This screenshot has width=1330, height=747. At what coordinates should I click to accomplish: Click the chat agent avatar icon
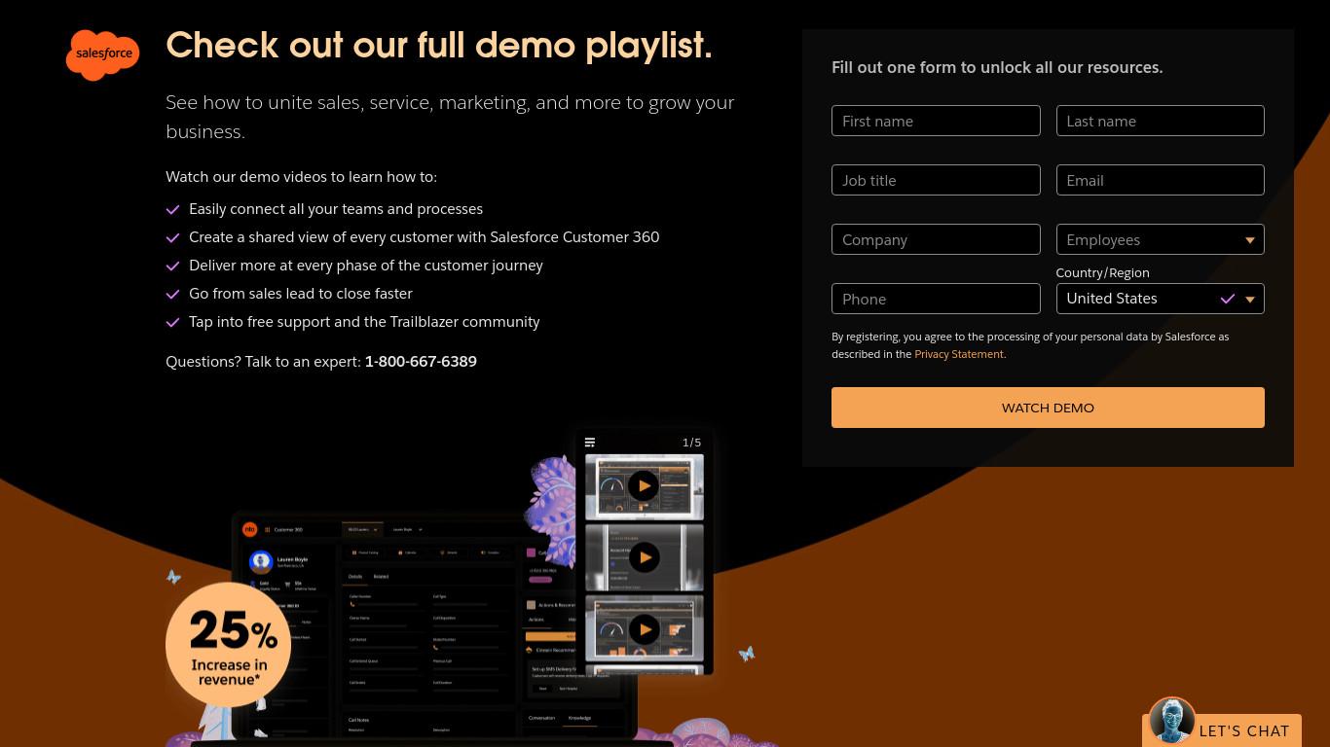(1171, 721)
